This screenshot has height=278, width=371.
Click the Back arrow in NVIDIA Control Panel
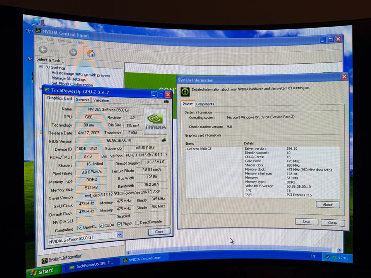coord(43,50)
